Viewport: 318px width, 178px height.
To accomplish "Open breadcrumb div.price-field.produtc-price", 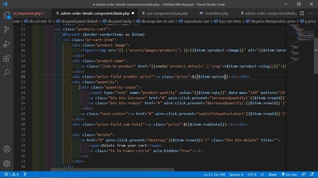I will pos(273,21).
